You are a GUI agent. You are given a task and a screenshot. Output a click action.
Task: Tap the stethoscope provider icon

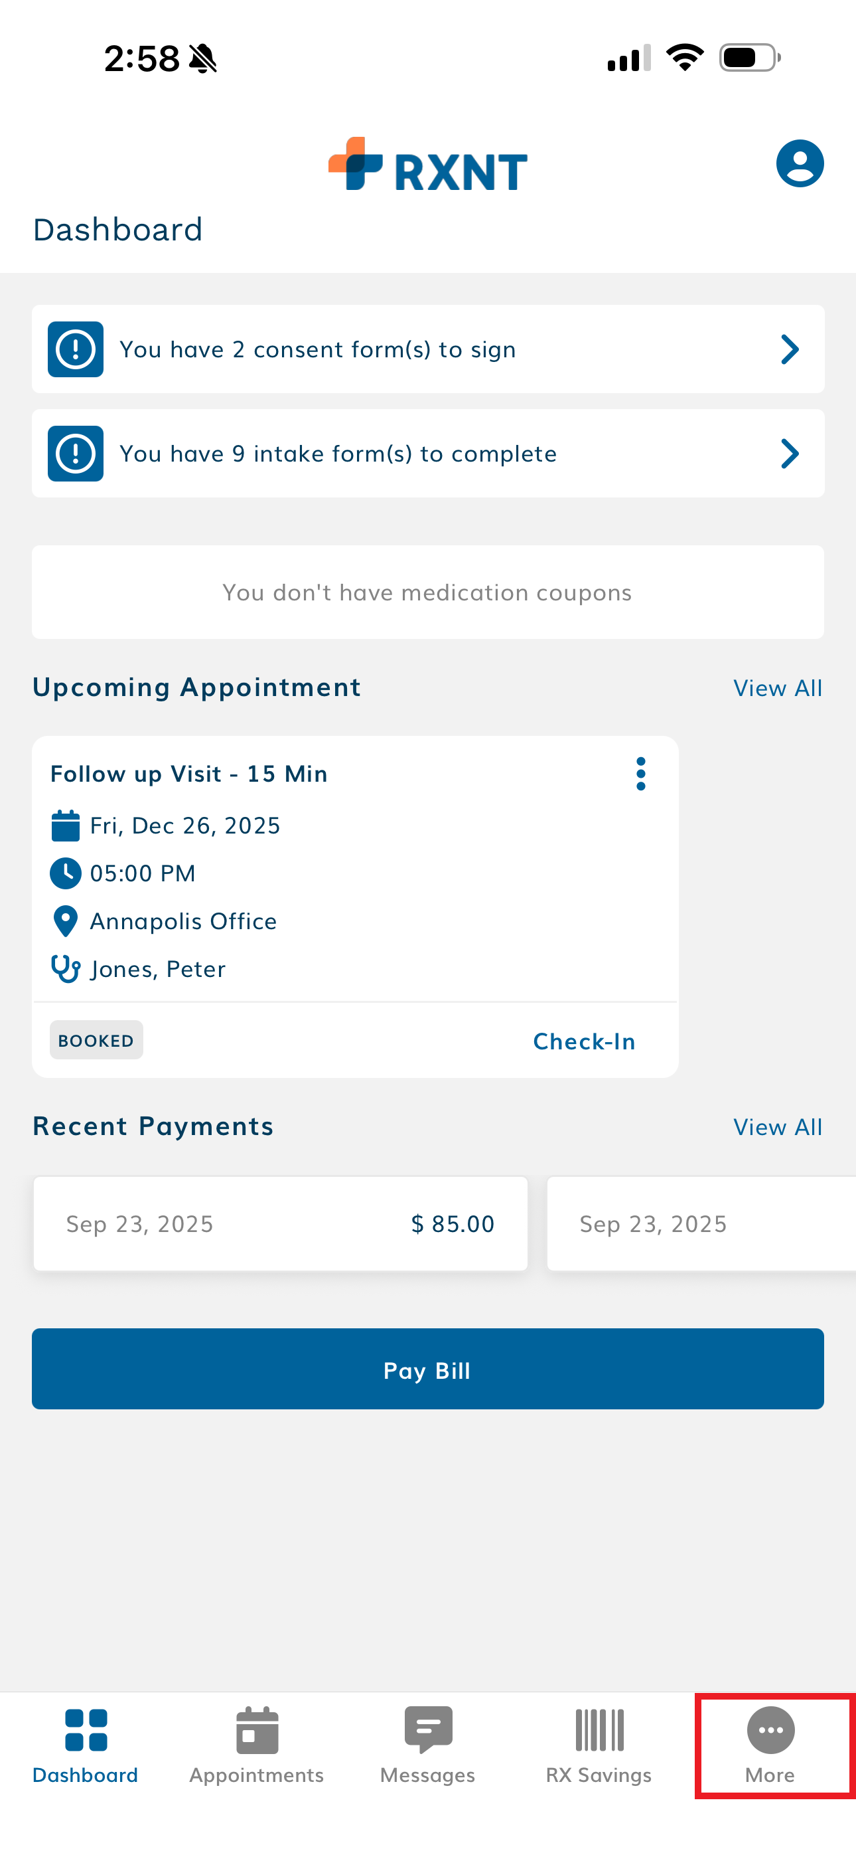pyautogui.click(x=66, y=969)
